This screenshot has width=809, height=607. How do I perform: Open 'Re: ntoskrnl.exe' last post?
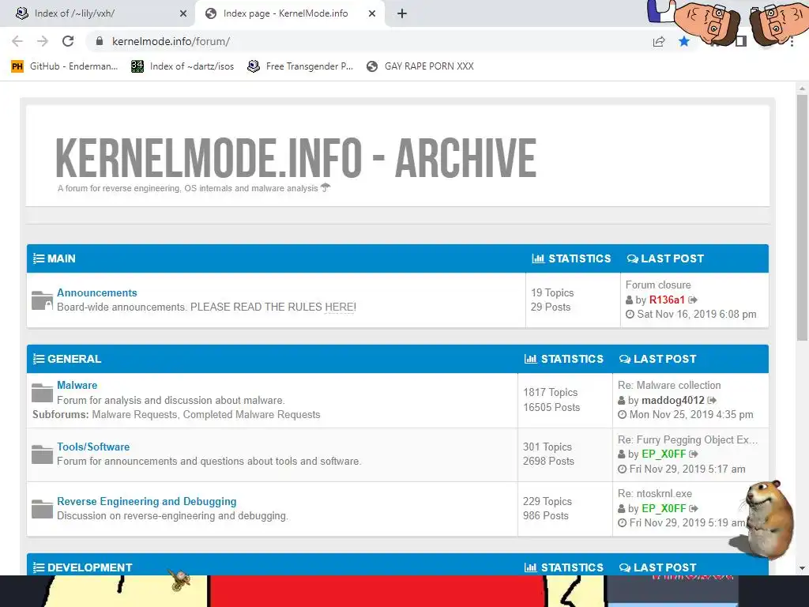pyautogui.click(x=655, y=493)
